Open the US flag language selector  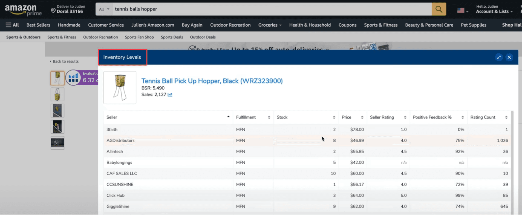(x=463, y=10)
